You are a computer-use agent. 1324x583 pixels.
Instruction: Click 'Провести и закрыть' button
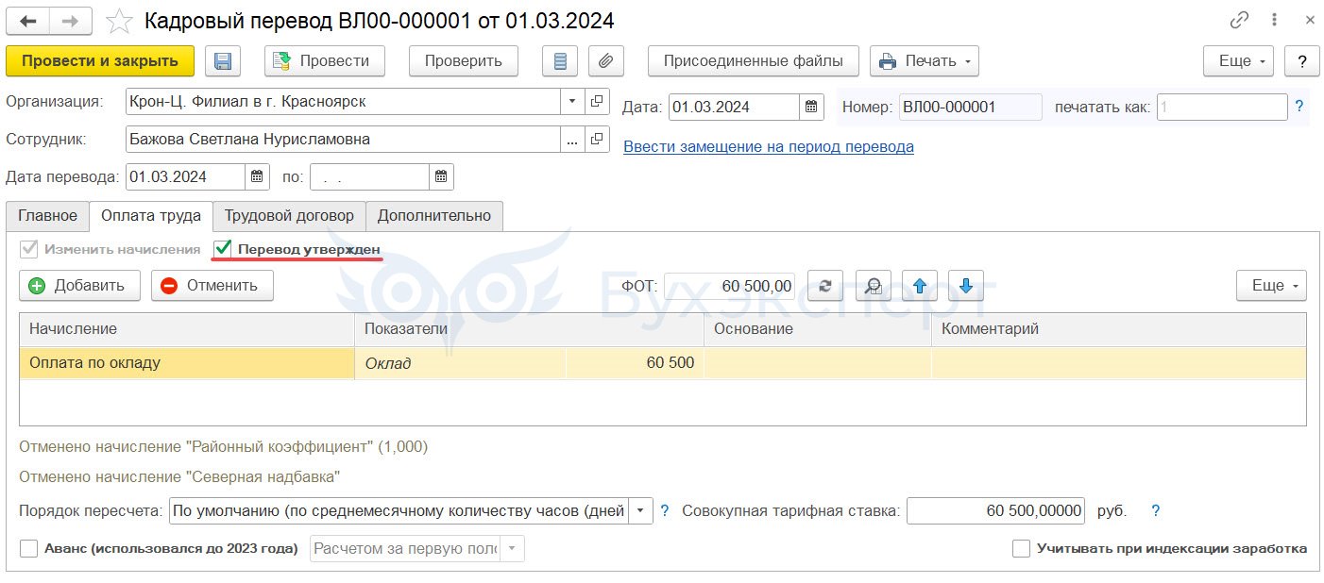pyautogui.click(x=100, y=61)
